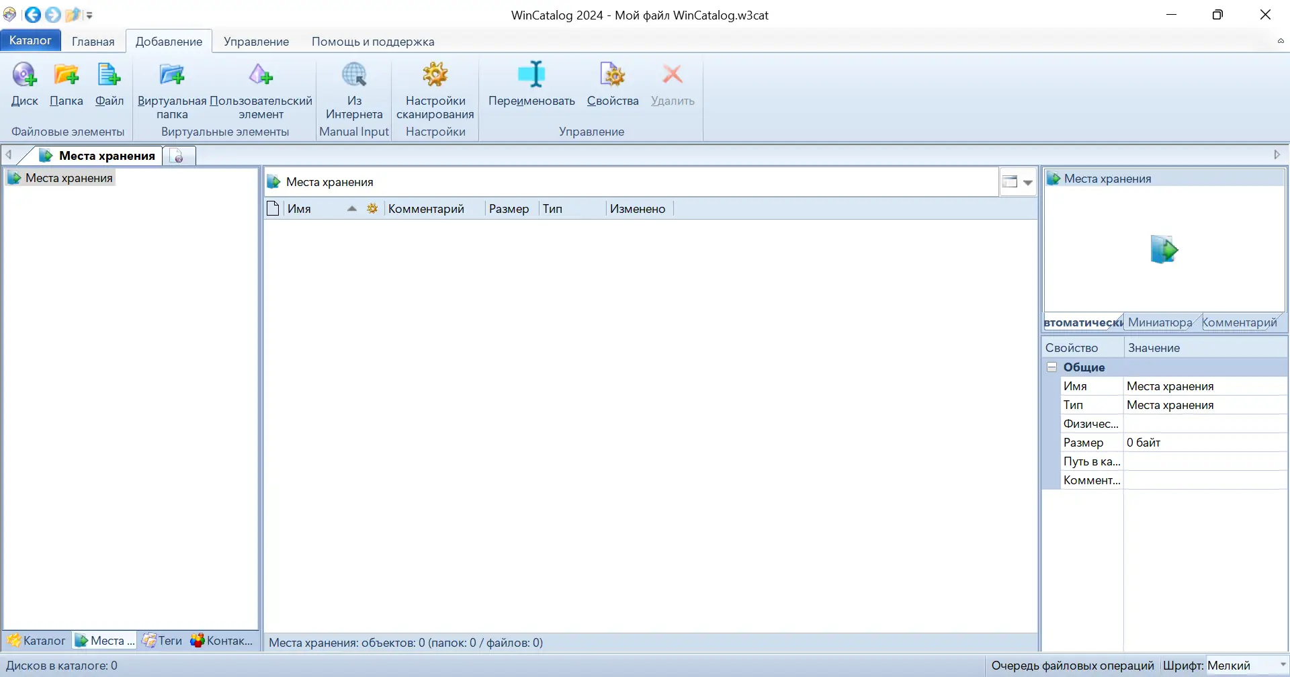Click Очередь файловых операций in status bar
The width and height of the screenshot is (1290, 677).
pos(1073,666)
